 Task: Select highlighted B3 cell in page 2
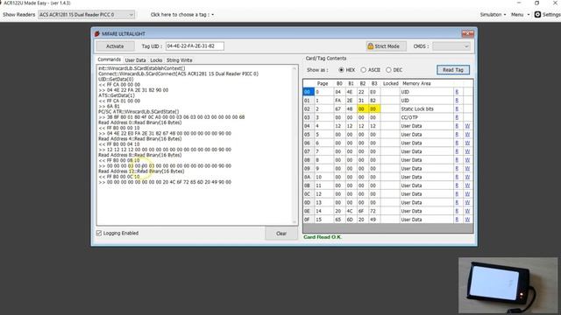point(374,108)
